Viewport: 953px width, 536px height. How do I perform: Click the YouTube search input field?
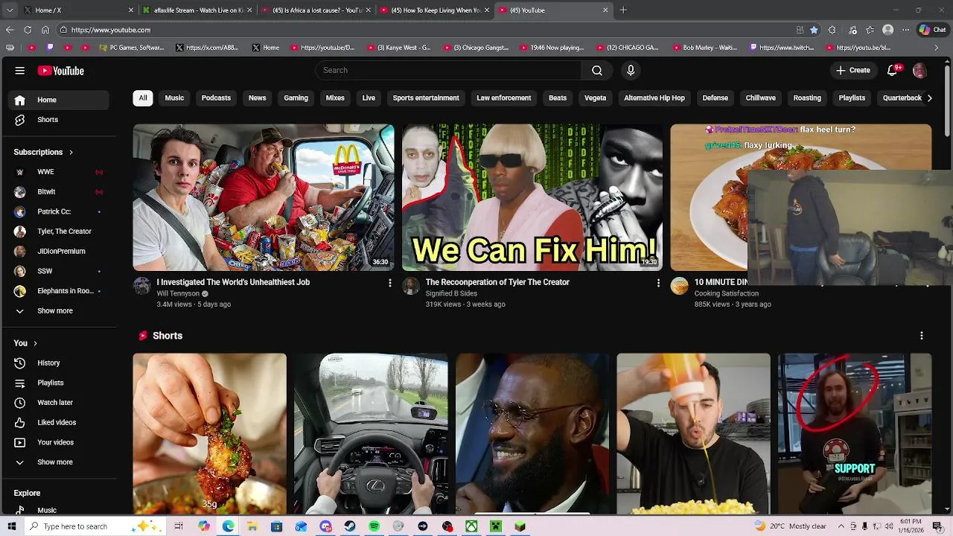tap(448, 70)
